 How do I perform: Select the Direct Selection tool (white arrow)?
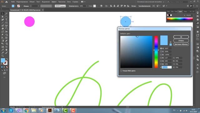pos(2,17)
